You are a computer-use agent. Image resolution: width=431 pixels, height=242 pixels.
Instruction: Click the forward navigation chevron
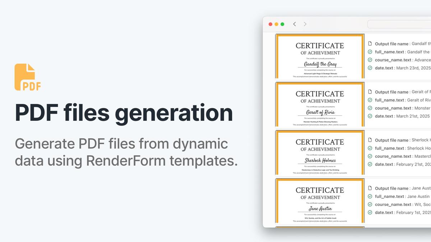(x=305, y=24)
